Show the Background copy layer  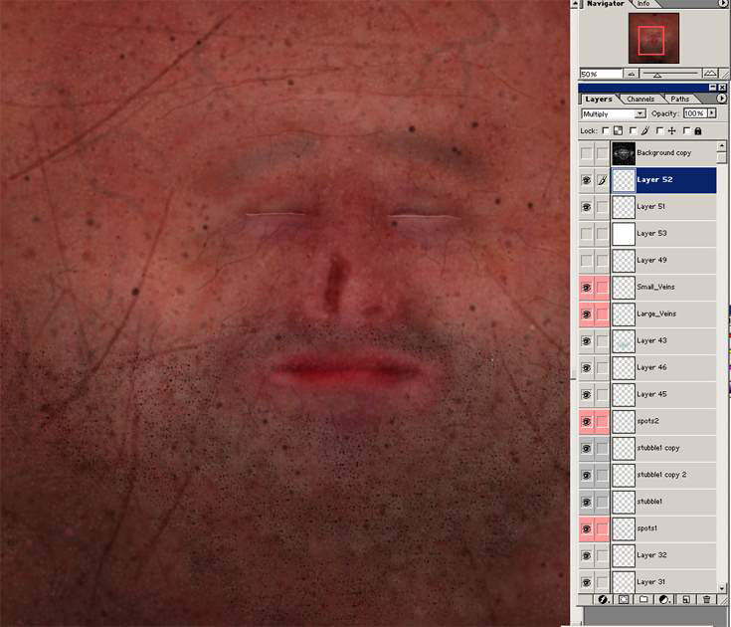click(x=587, y=153)
